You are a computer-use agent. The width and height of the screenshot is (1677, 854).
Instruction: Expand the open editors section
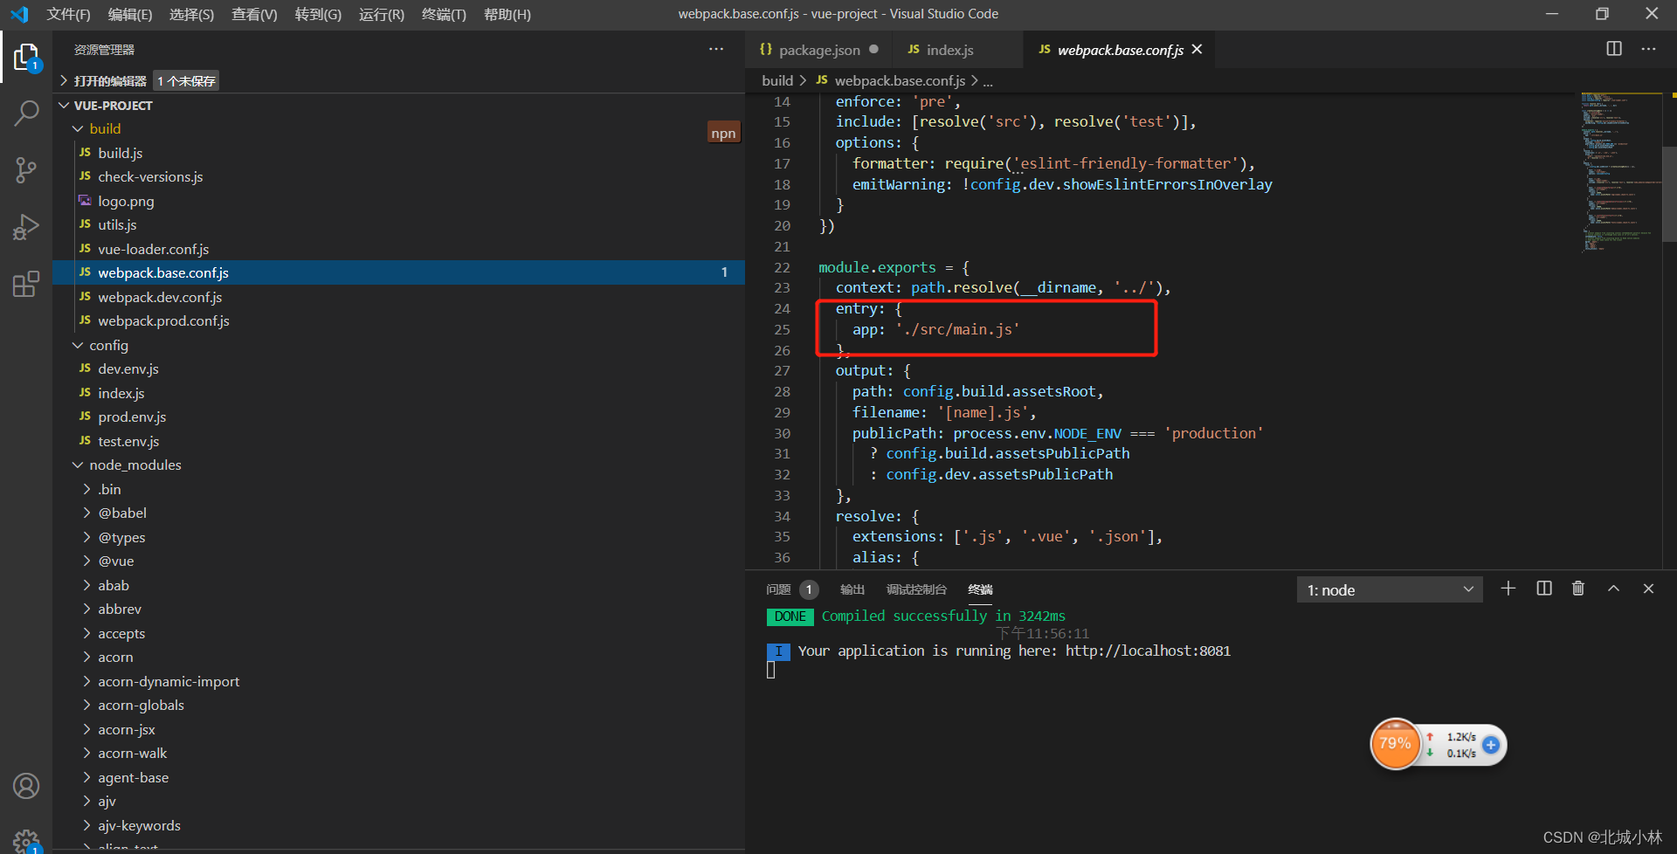pos(64,80)
